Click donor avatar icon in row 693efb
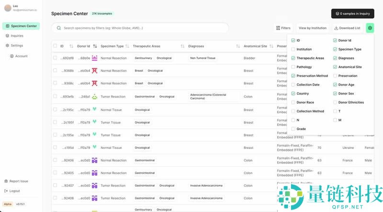 click(x=94, y=97)
